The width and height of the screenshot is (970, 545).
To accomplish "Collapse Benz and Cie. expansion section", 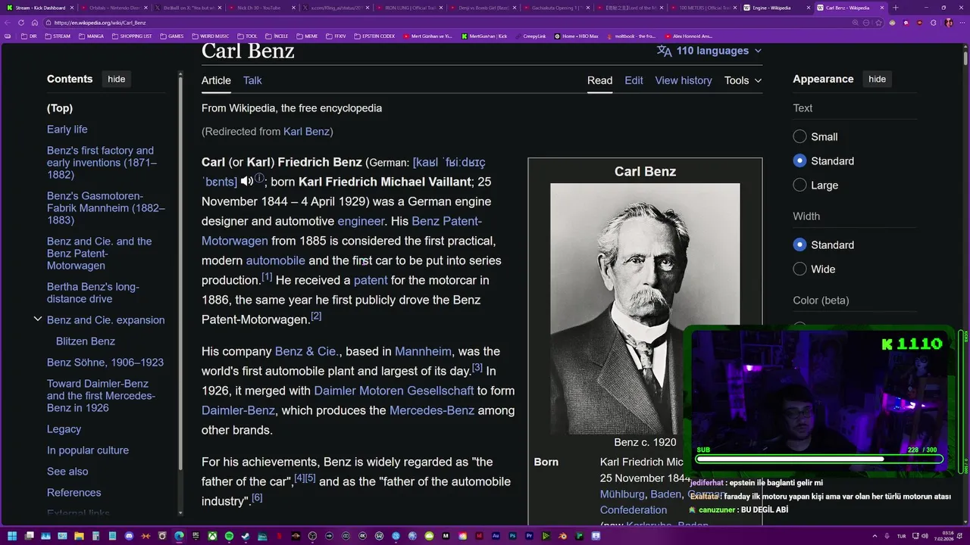I will [37, 319].
